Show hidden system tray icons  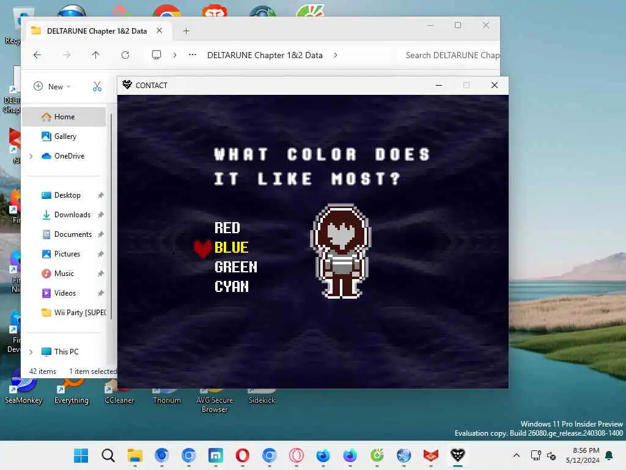(516, 455)
